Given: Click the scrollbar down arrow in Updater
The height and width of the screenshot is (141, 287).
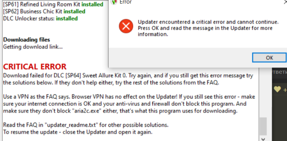Looking at the screenshot, I should (263, 139).
